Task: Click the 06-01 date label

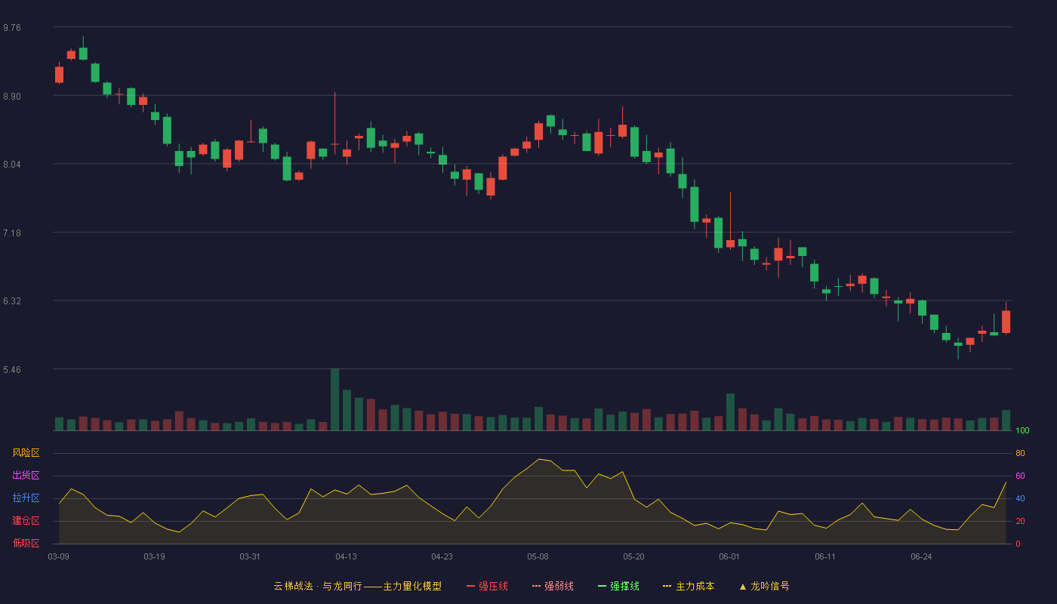Action: [729, 556]
